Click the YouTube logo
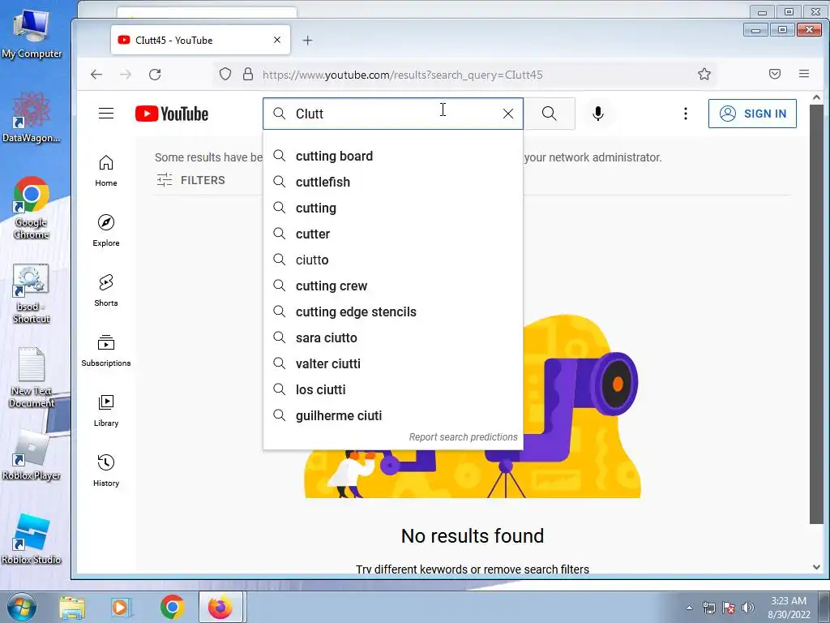 pyautogui.click(x=172, y=114)
